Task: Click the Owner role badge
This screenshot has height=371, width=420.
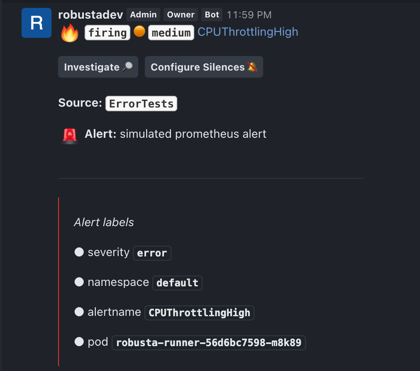Action: click(x=181, y=15)
